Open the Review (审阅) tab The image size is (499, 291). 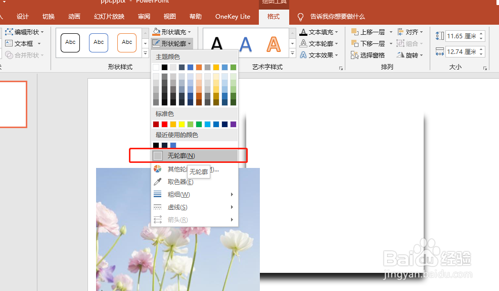tap(144, 17)
